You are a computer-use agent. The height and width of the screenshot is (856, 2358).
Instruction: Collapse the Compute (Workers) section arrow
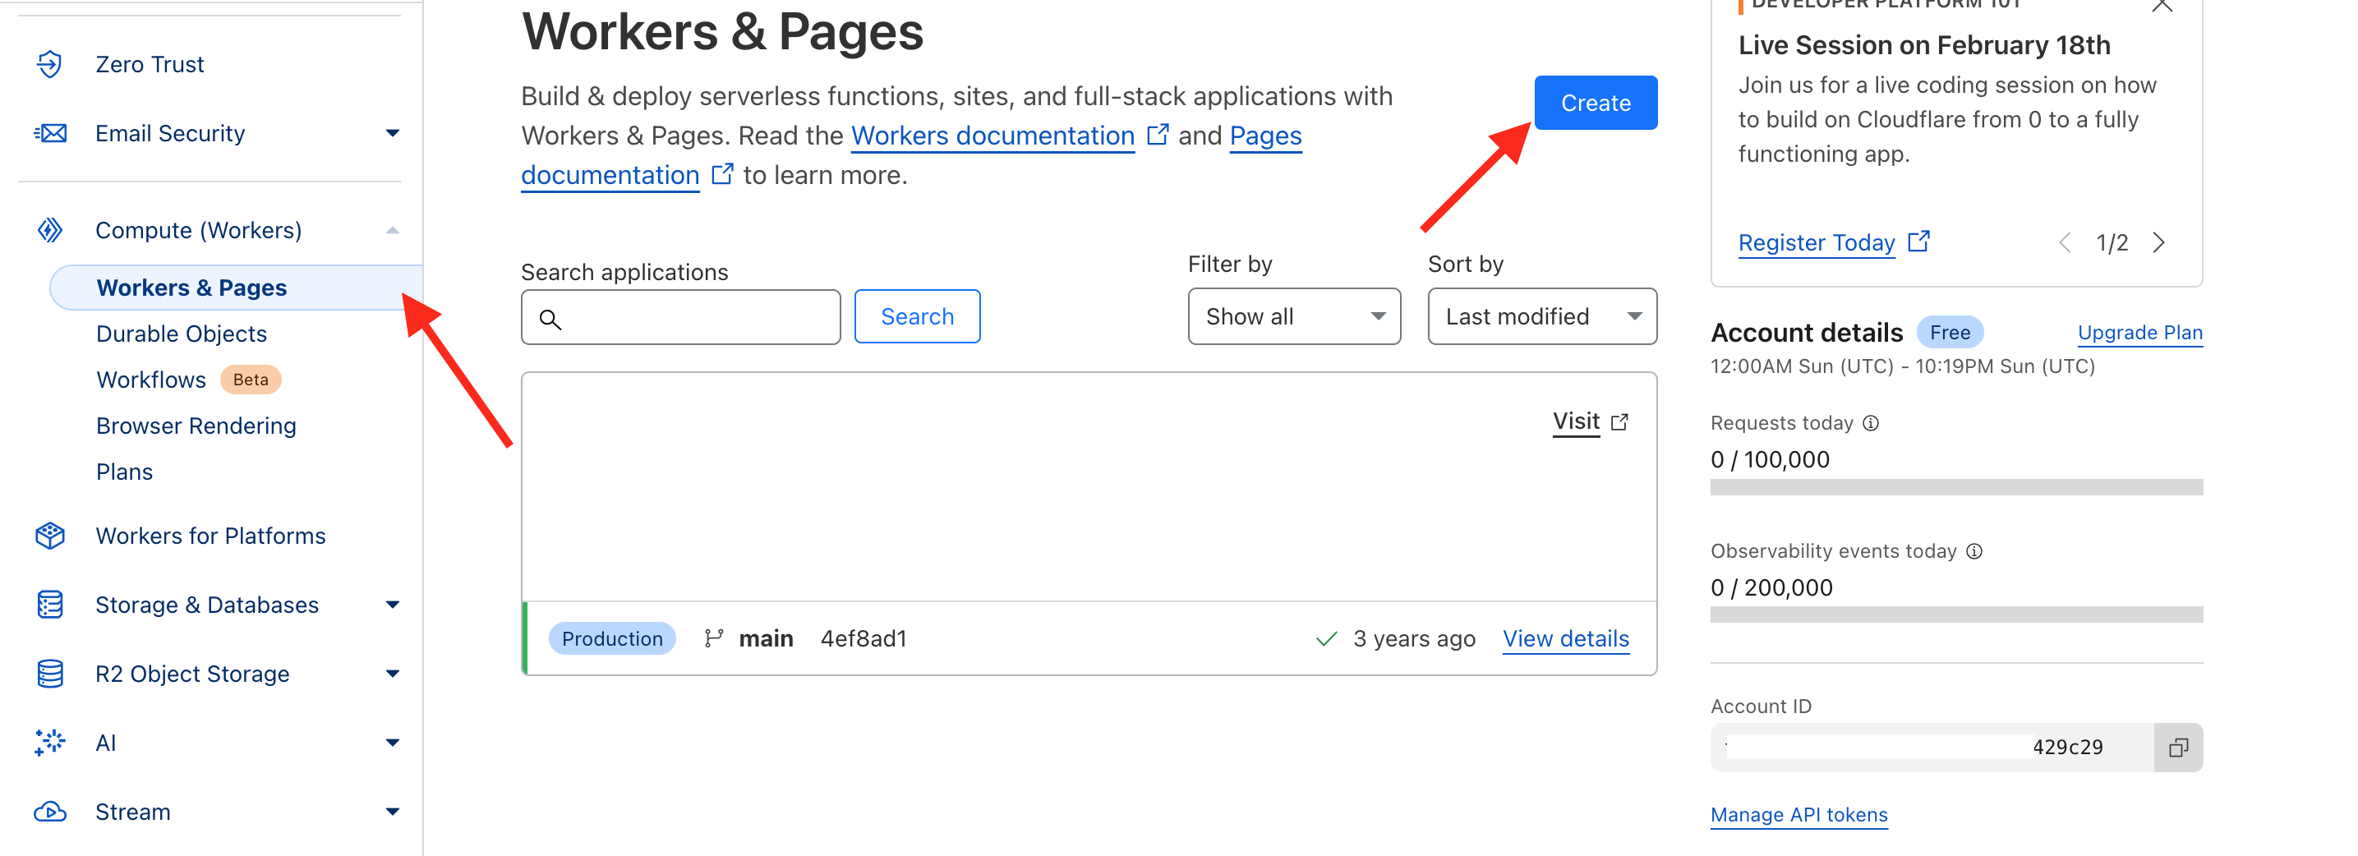393,230
